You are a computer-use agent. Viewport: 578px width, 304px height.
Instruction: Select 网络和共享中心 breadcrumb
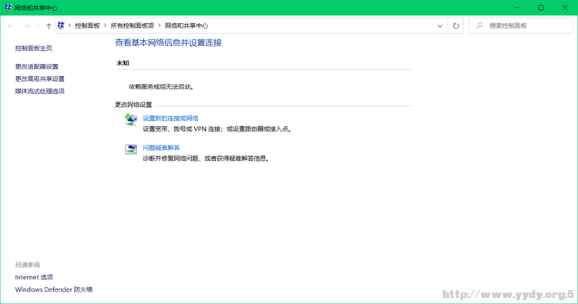tap(187, 25)
